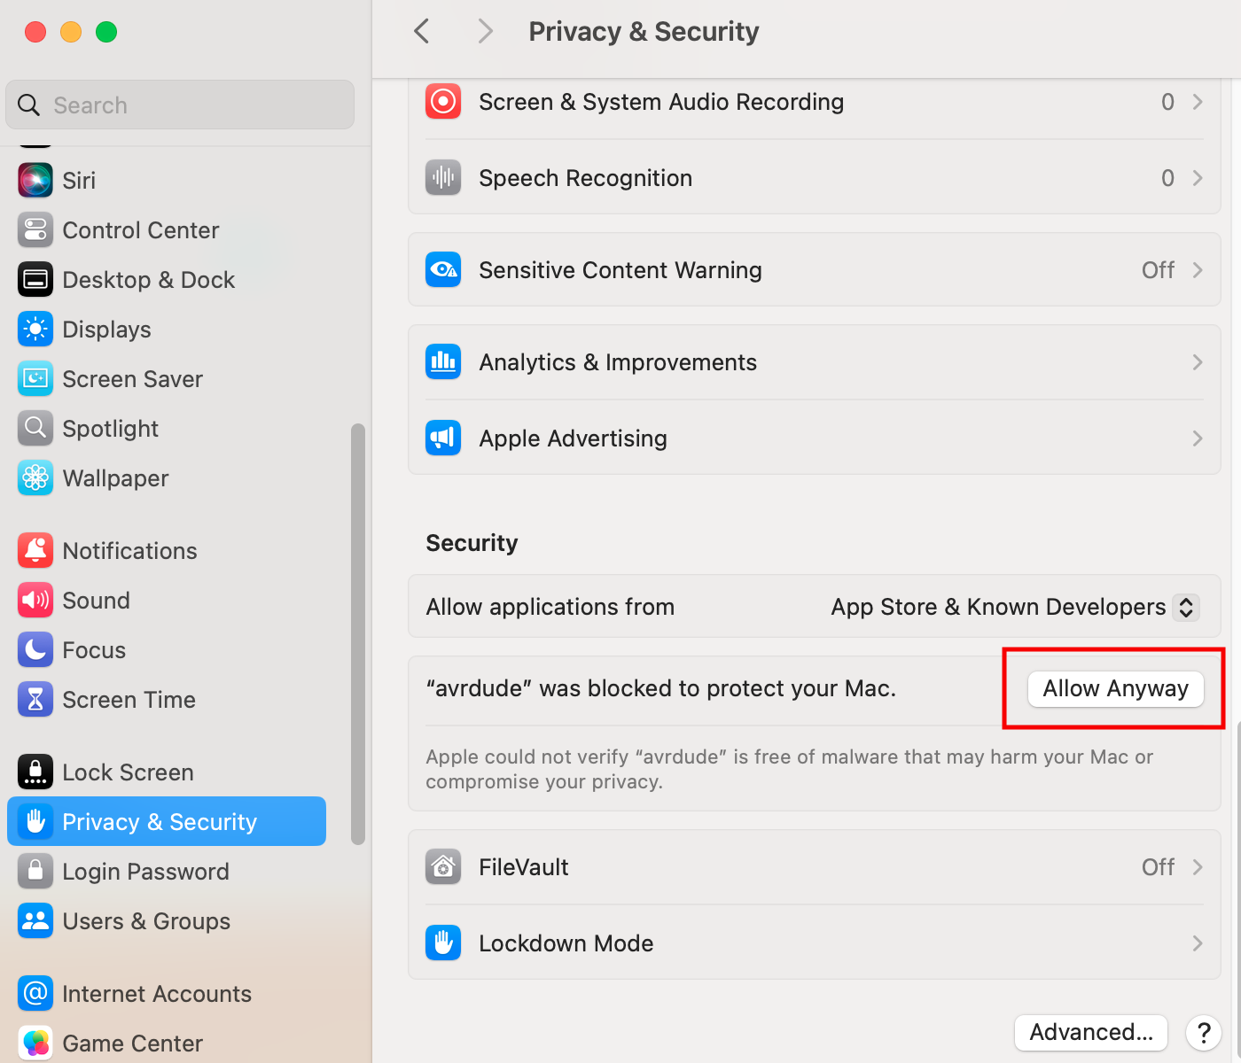The height and width of the screenshot is (1063, 1241).
Task: Click the Screen Time hourglass icon
Action: 35,700
